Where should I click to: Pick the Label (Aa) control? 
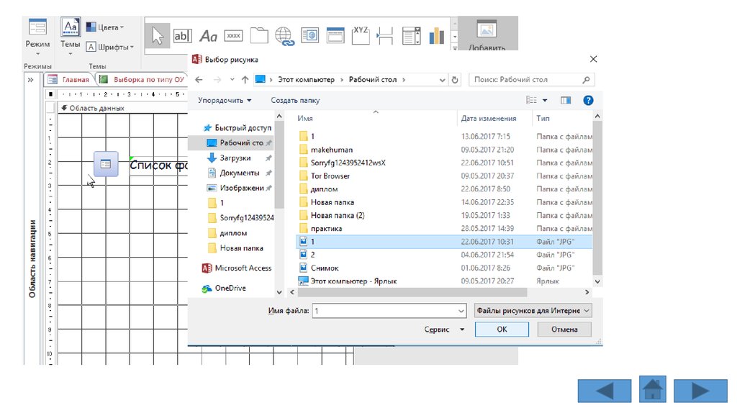coord(208,35)
